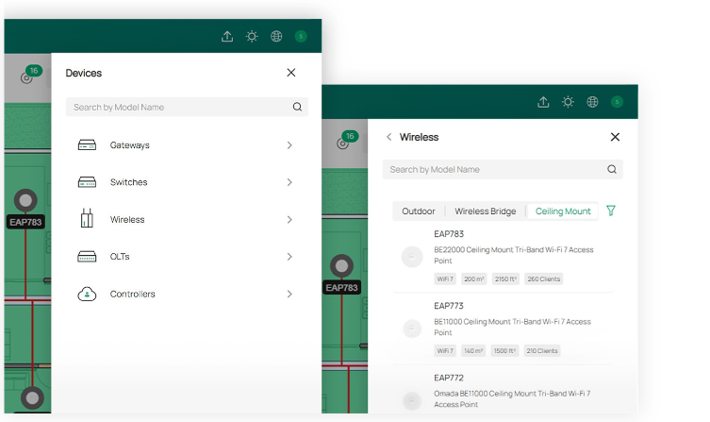
Task: Toggle theme sun icon in right window header
Action: (568, 102)
